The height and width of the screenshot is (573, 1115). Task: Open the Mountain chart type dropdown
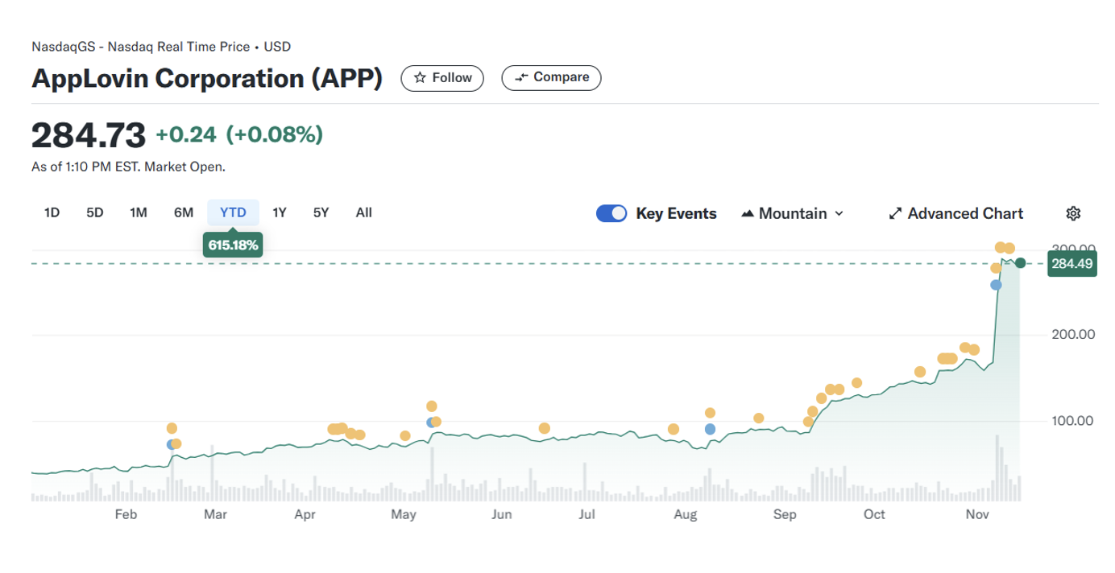tap(792, 213)
